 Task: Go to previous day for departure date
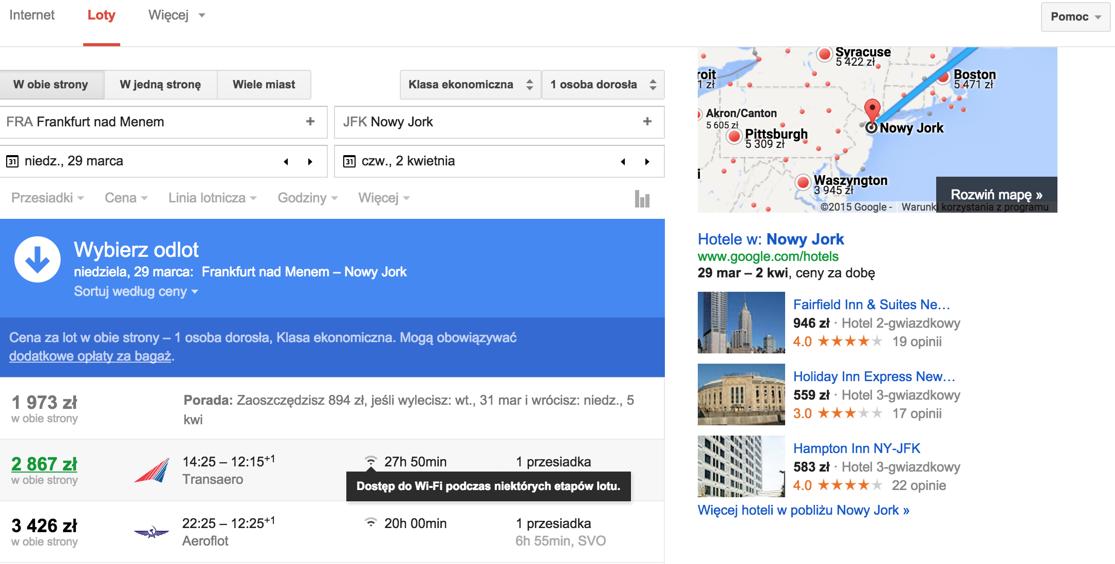[x=286, y=162]
